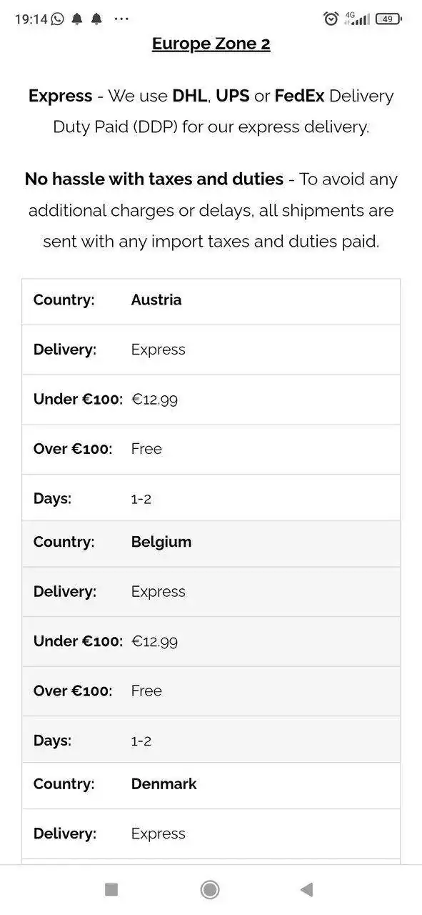Viewport: 422px width, 915px height.
Task: Select the Austria country row
Action: coord(211,300)
